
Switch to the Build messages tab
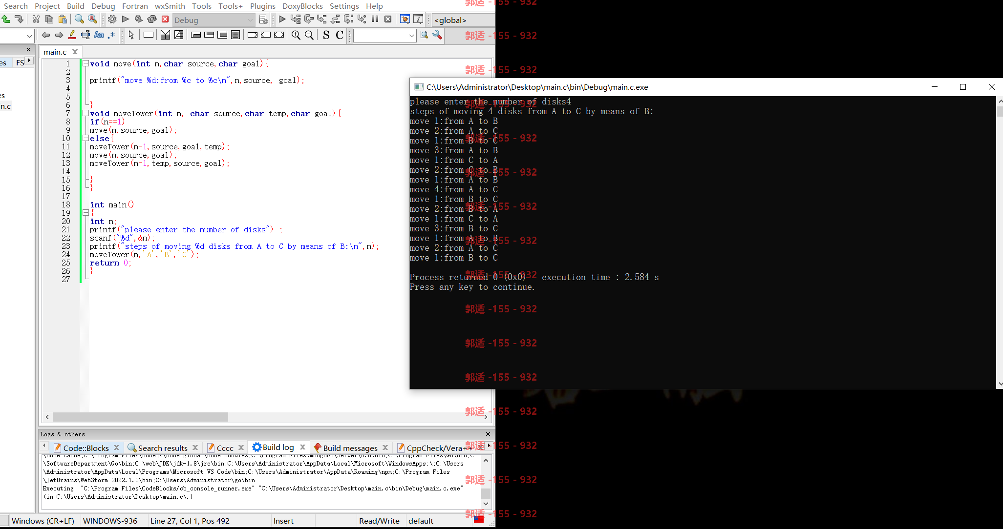coord(350,448)
